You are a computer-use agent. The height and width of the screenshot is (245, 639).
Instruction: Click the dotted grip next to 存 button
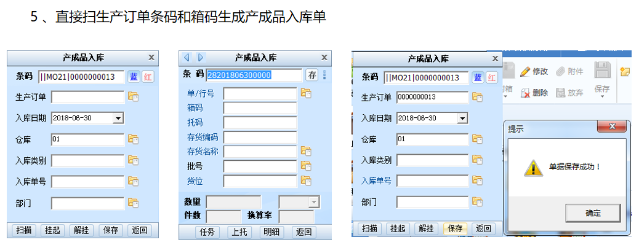325,75
